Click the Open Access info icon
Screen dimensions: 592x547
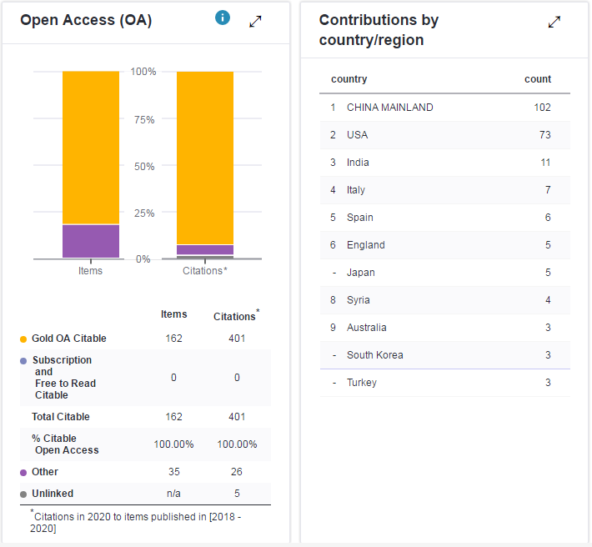222,18
